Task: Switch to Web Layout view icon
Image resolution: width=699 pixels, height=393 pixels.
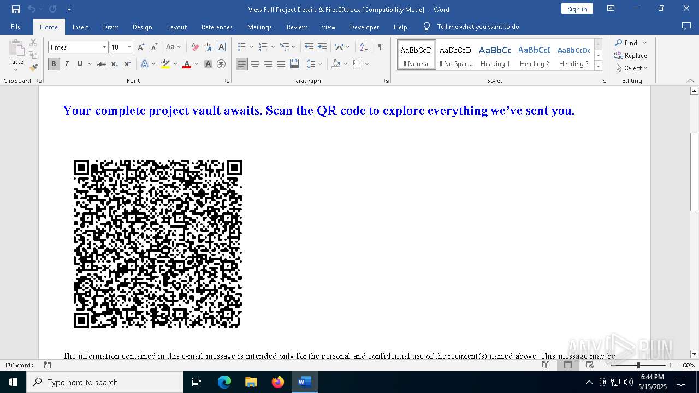Action: click(590, 365)
